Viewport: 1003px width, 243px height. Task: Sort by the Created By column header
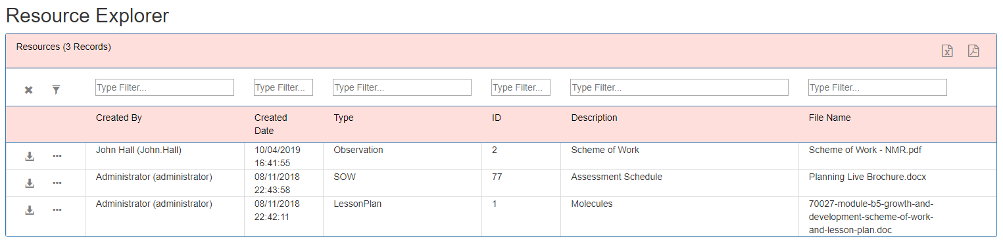[119, 118]
